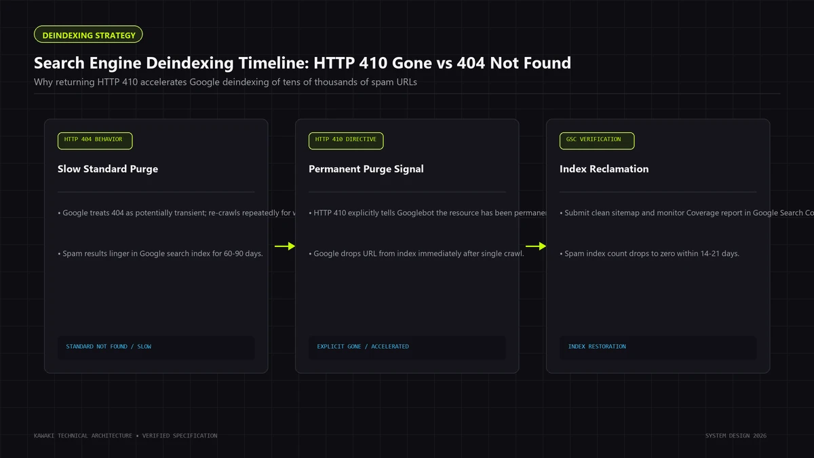This screenshot has height=458, width=814.
Task: Click bullet about submitting clean sitemap
Action: (686, 213)
